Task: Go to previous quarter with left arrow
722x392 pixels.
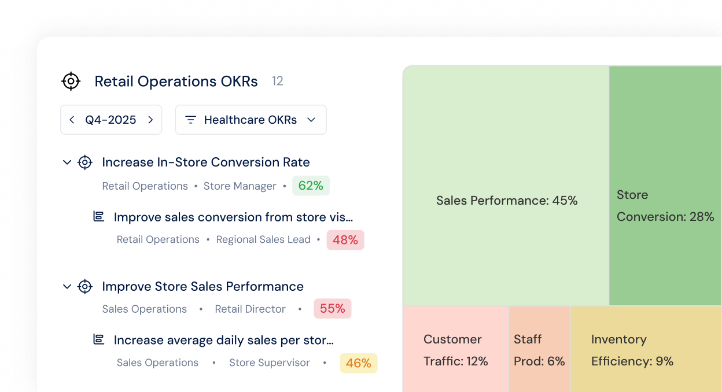Action: (x=72, y=120)
